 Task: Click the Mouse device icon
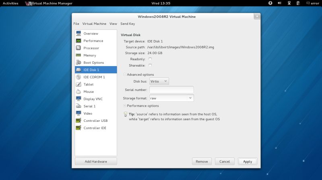[78, 91]
